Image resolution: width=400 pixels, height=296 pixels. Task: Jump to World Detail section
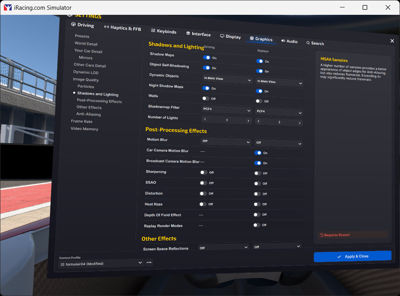[x=86, y=44]
